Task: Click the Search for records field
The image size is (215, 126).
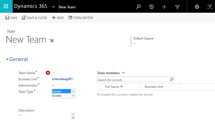Action: 133,80
